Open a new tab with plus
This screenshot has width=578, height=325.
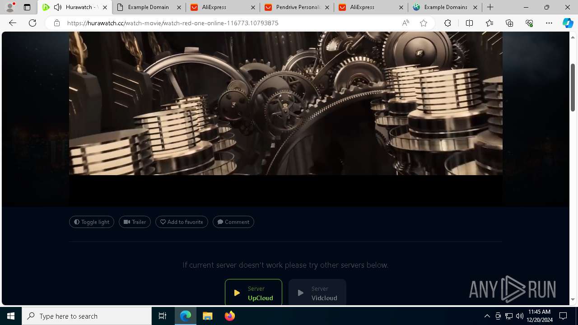coord(490,7)
